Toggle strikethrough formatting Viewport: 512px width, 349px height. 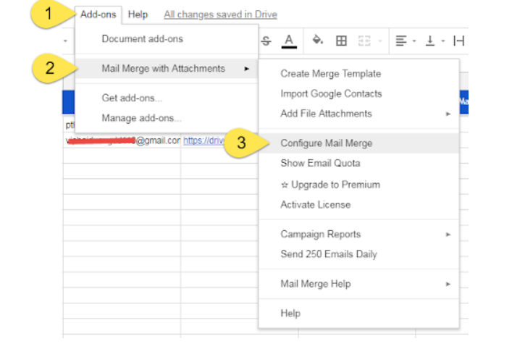point(266,41)
